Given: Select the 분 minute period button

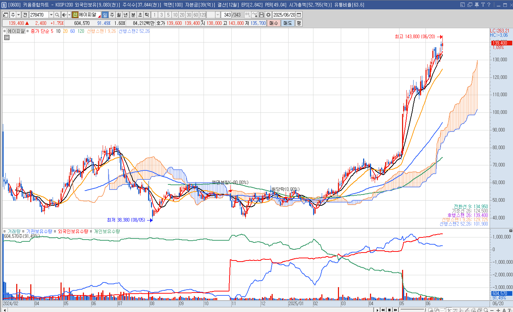Looking at the screenshot, I should pyautogui.click(x=133, y=15).
